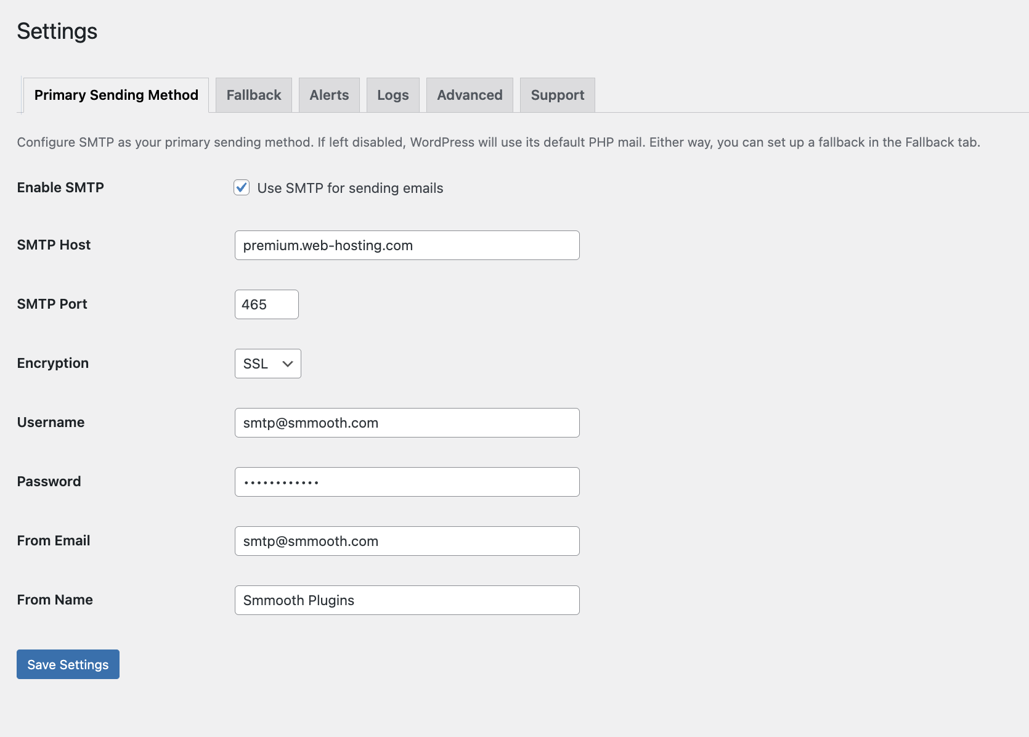Click the Settings page heading
Image resolution: width=1029 pixels, height=737 pixels.
(57, 31)
